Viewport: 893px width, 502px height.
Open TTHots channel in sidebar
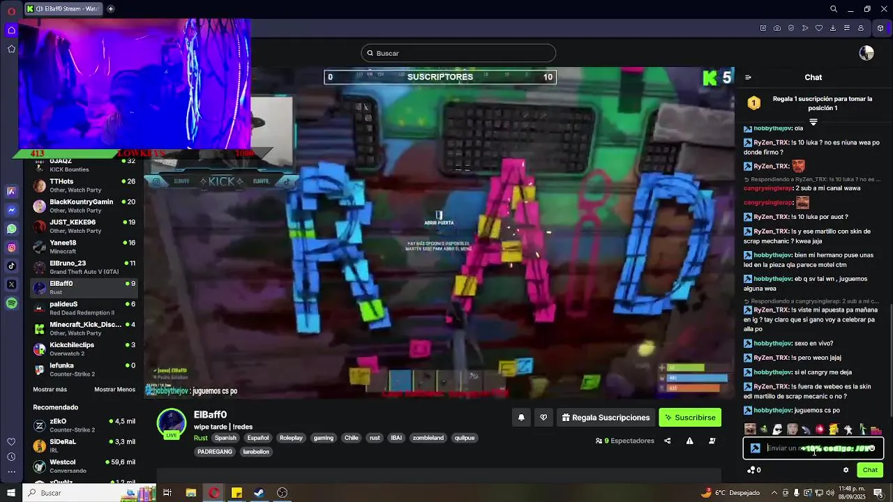point(84,185)
